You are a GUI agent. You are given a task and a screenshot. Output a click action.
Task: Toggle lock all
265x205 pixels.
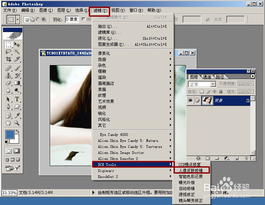click(x=221, y=91)
